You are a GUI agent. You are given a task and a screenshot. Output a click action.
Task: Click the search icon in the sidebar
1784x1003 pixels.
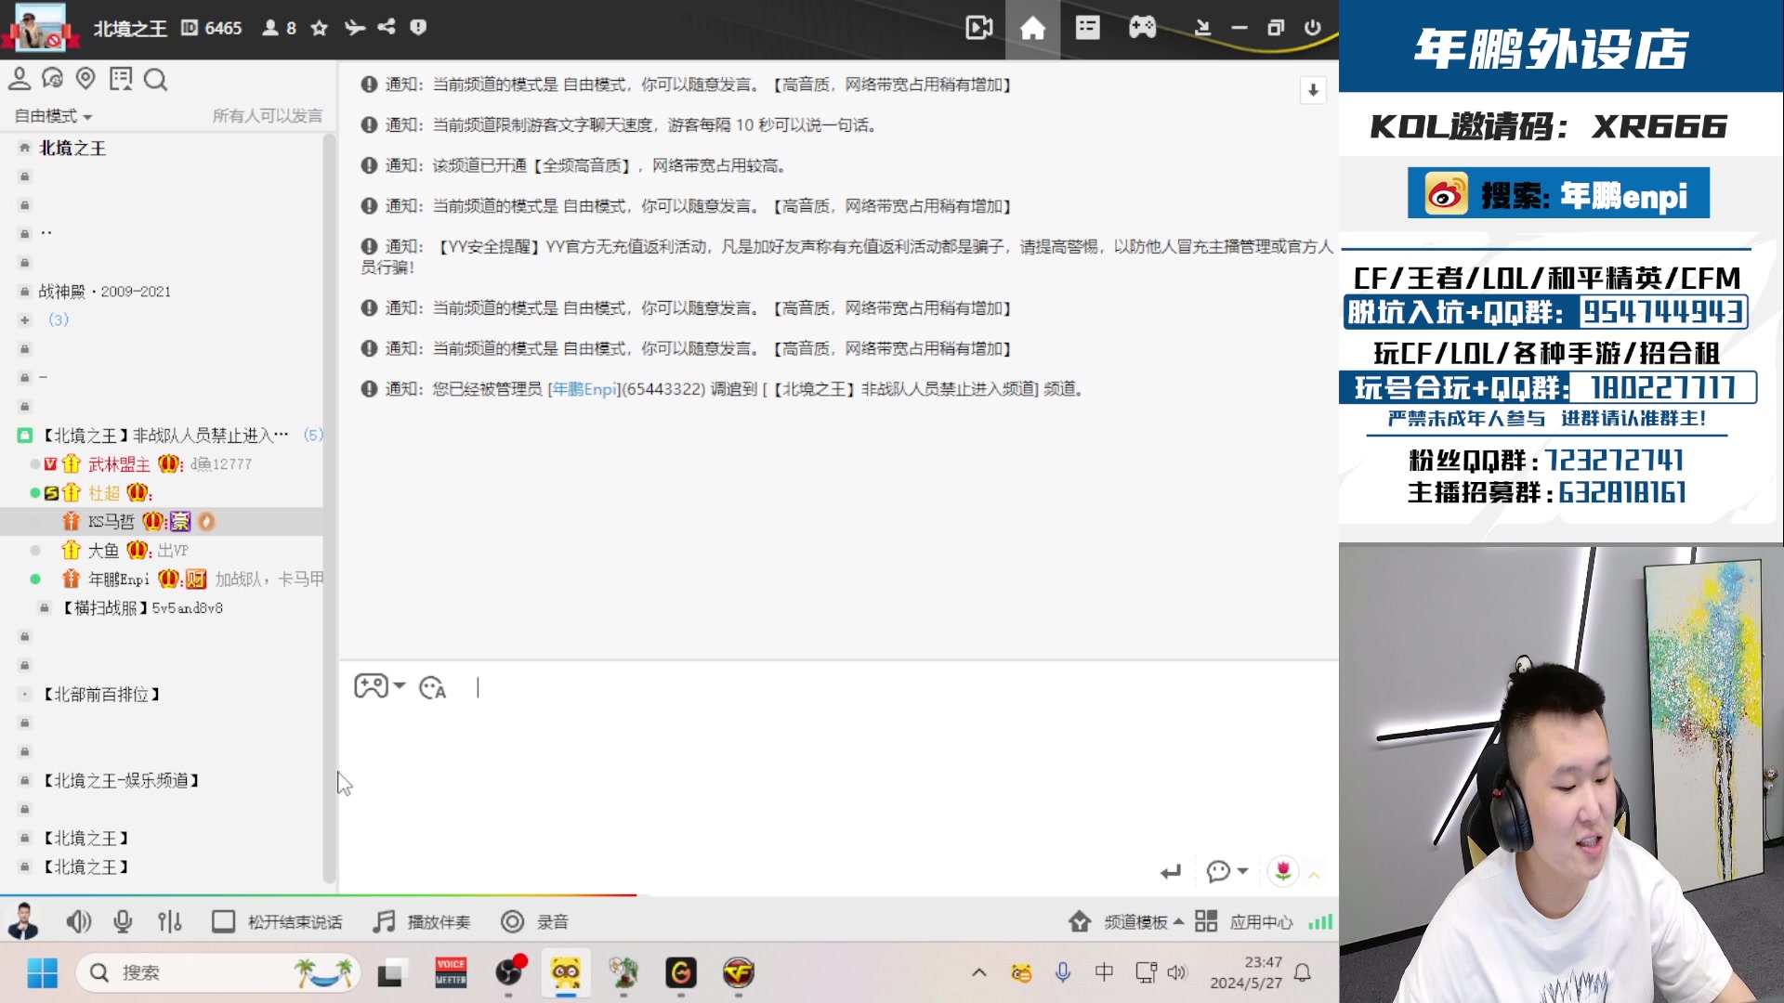coord(155,79)
